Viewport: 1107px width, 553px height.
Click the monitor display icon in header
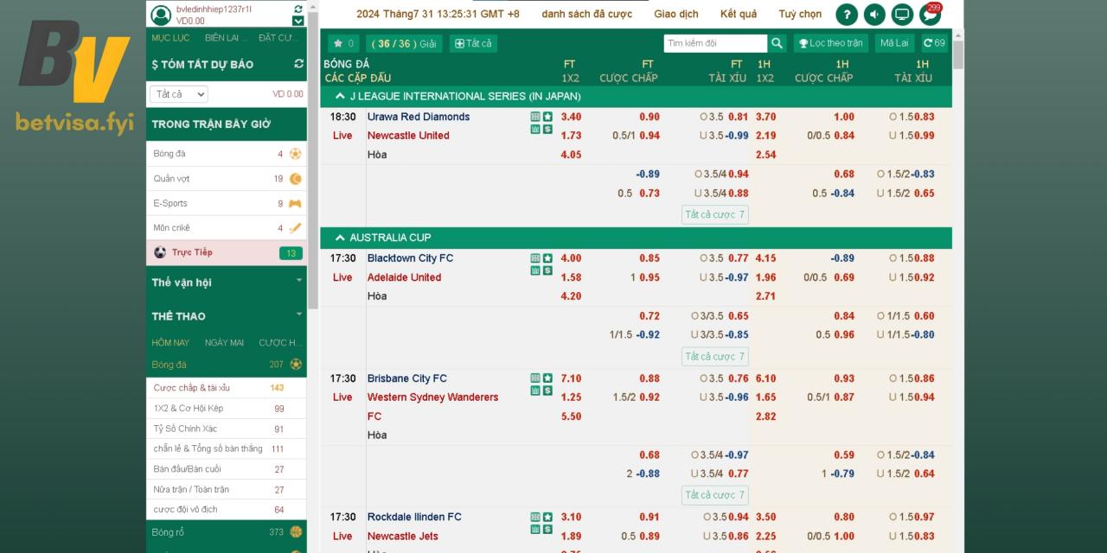point(902,15)
